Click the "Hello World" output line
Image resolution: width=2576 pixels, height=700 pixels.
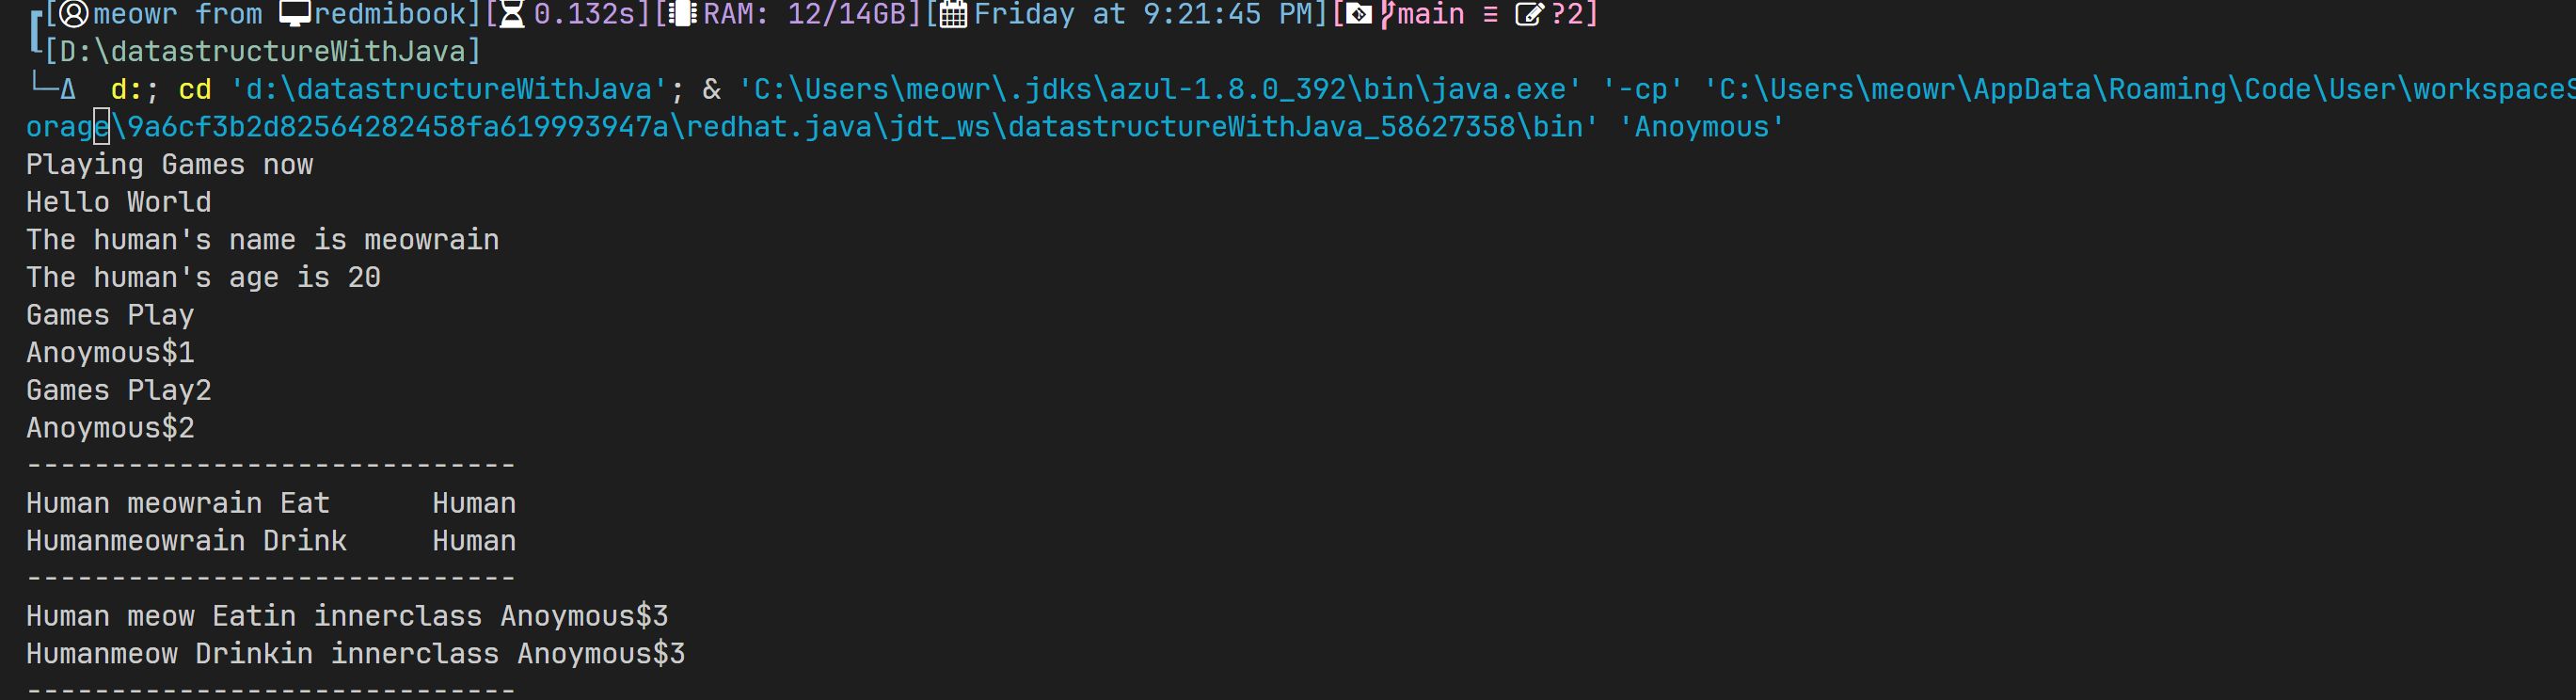click(118, 203)
